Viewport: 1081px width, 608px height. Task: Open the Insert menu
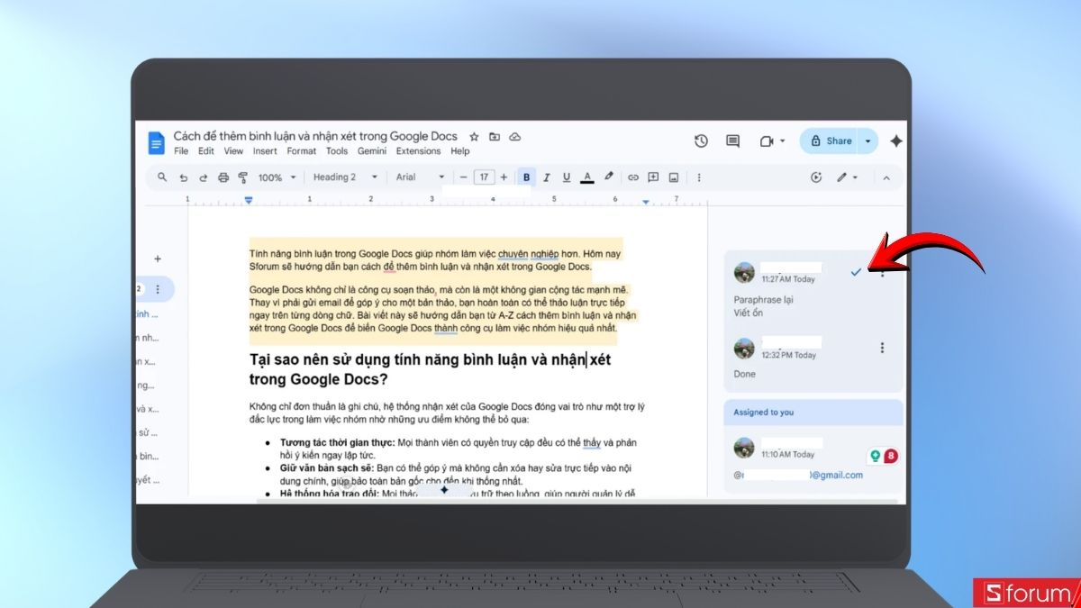[x=265, y=151]
